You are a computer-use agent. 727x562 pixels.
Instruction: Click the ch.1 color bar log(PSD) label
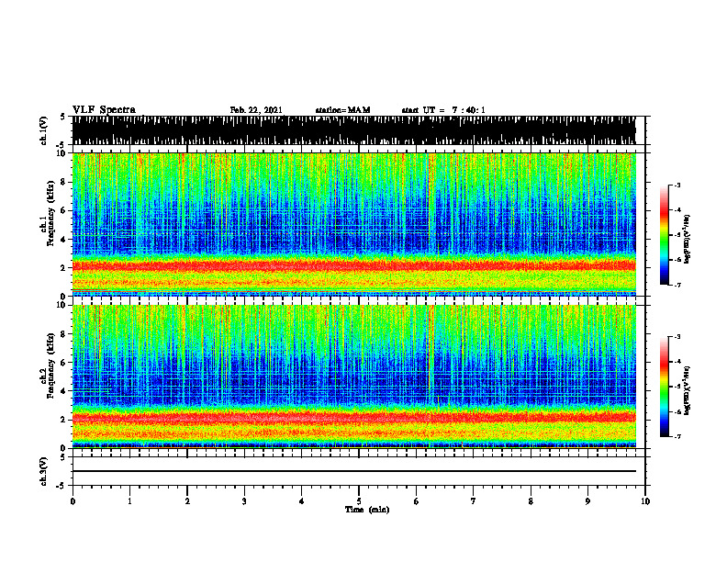click(688, 240)
